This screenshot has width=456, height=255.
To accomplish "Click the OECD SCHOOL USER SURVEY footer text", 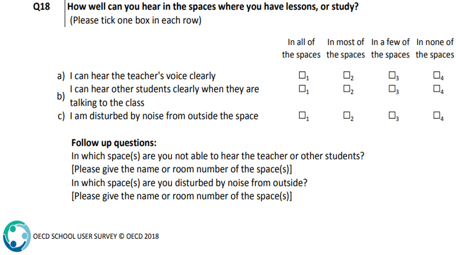I will pyautogui.click(x=96, y=236).
